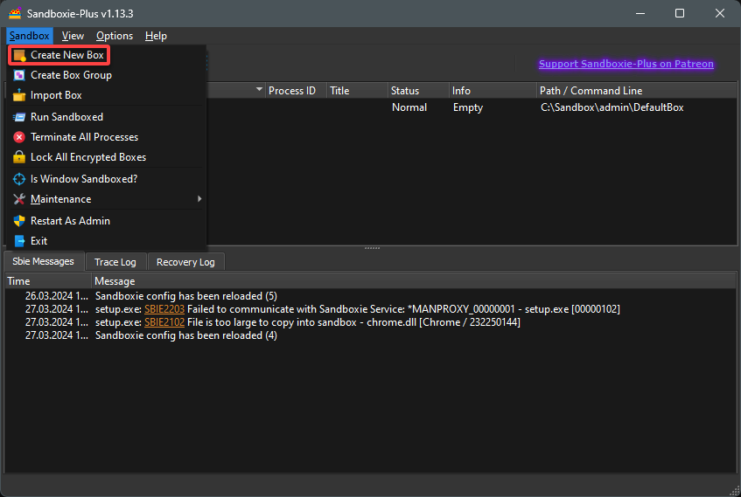Switch to Sbie Messages tab
Viewport: 741px width, 497px height.
click(44, 261)
